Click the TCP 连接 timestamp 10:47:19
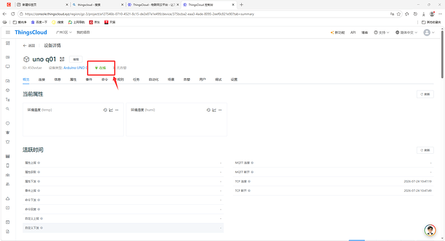This screenshot has width=445, height=241. click(x=418, y=182)
